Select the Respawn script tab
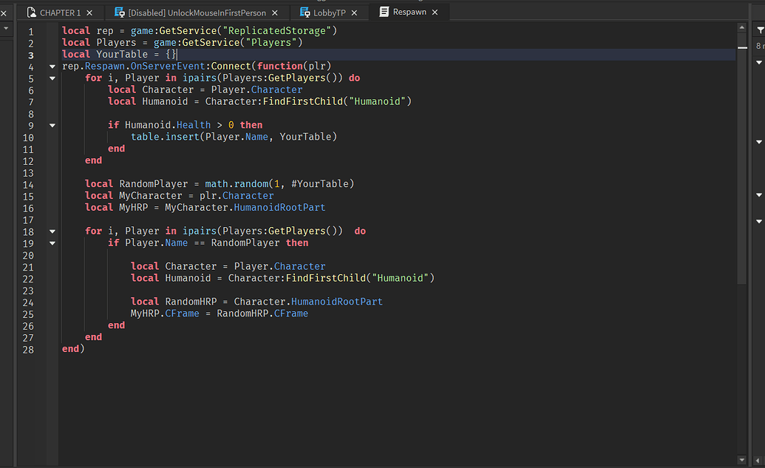This screenshot has height=468, width=765. click(x=409, y=12)
